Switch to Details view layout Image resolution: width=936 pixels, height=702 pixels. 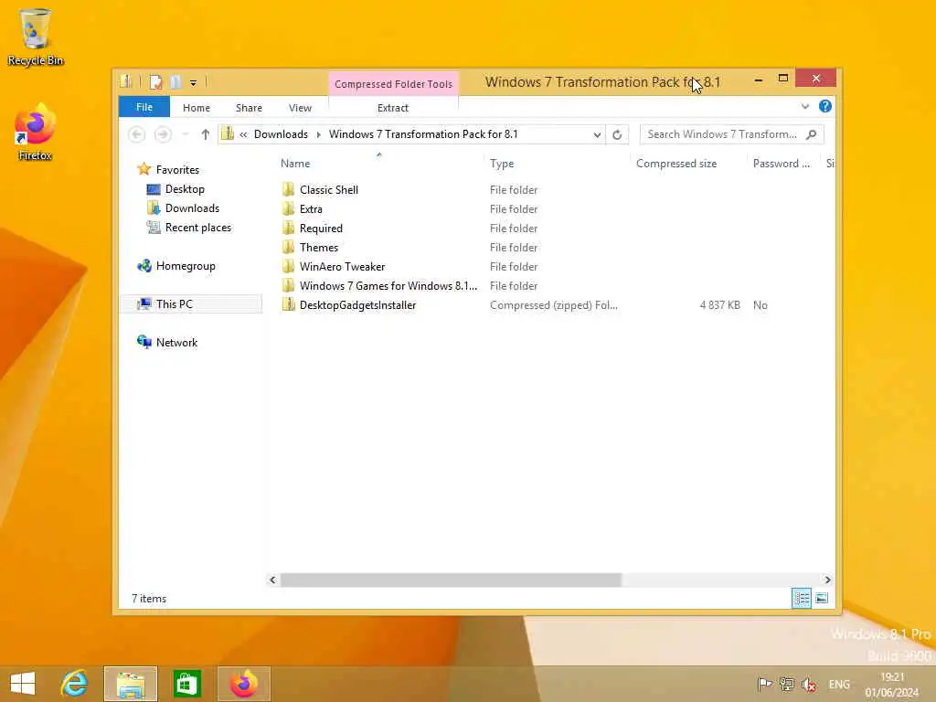(802, 598)
